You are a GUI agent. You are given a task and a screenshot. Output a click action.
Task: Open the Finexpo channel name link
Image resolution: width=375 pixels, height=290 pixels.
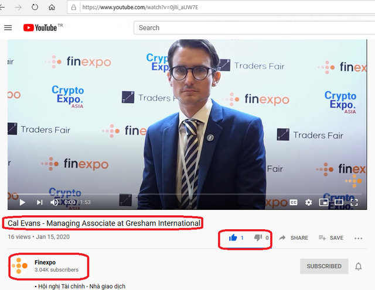[45, 263]
